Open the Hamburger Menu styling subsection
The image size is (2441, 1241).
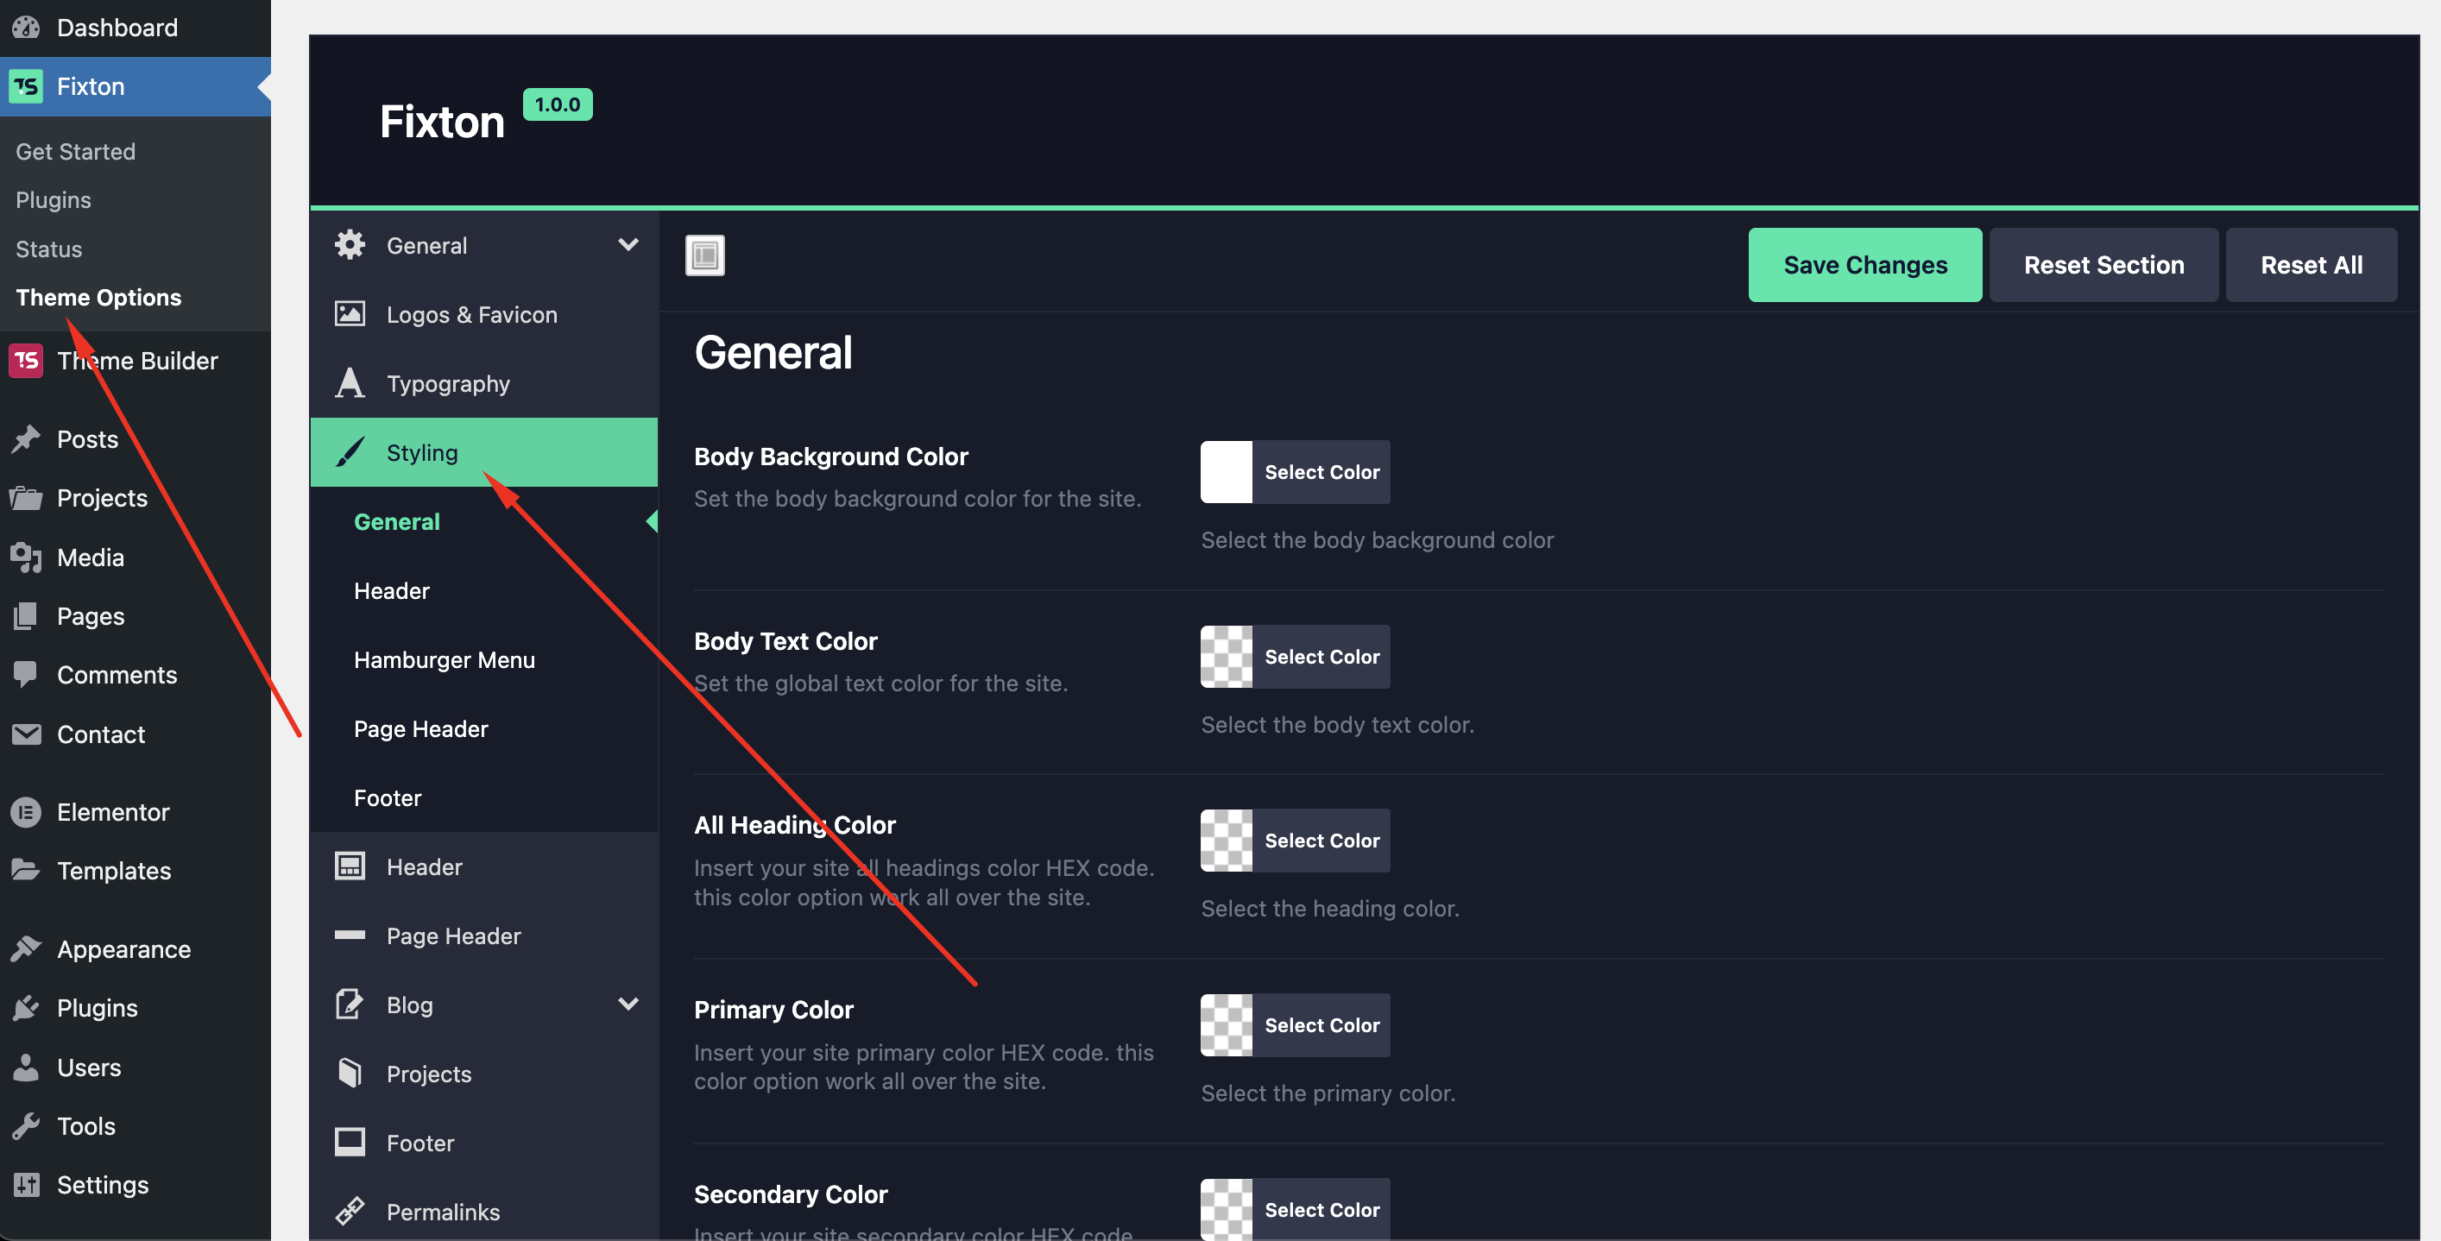444,659
